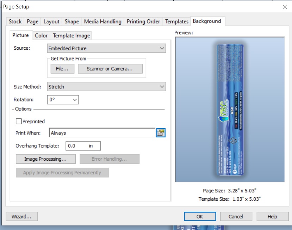Image resolution: width=292 pixels, height=230 pixels.
Task: Click the Page Size text
Action: (x=229, y=191)
